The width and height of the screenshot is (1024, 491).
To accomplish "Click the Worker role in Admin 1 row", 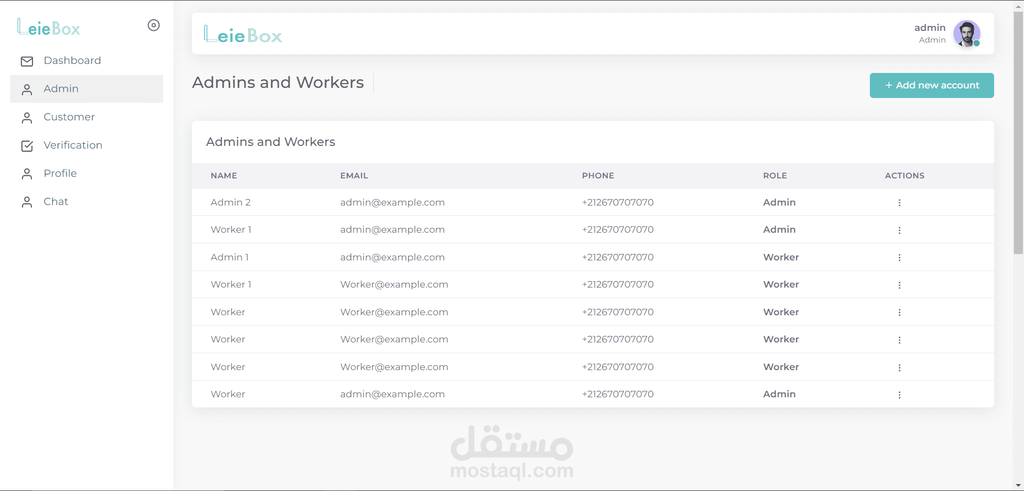I will pos(781,257).
